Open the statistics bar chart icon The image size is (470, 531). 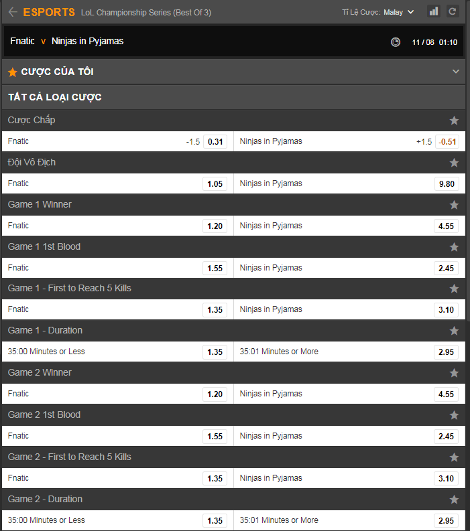click(x=434, y=11)
